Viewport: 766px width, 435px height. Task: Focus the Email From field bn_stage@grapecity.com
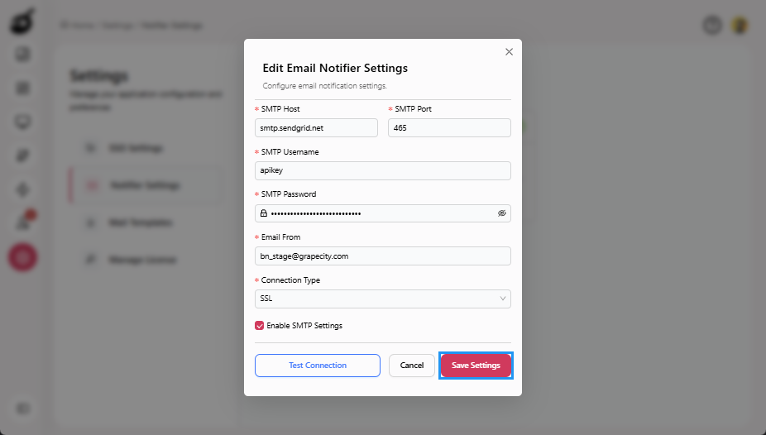tap(383, 256)
